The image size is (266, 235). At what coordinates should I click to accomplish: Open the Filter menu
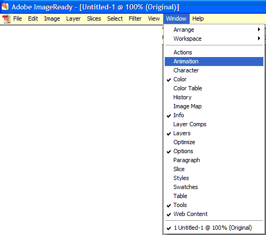tap(135, 18)
